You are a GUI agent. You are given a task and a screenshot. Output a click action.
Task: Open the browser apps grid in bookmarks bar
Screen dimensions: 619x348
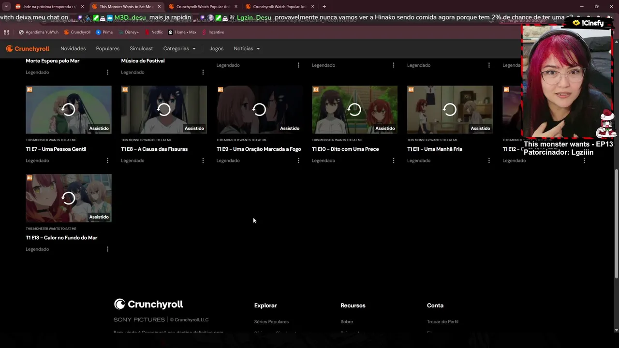(x=6, y=32)
